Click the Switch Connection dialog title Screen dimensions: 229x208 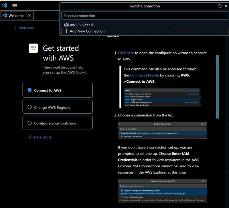pyautogui.click(x=145, y=6)
